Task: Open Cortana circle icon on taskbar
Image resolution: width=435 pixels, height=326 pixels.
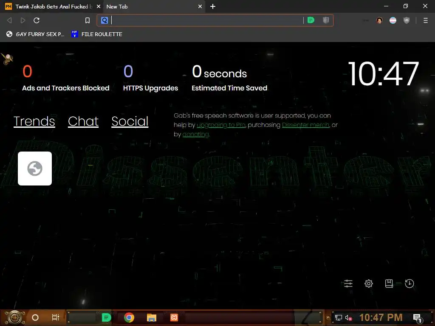Action: [35, 318]
